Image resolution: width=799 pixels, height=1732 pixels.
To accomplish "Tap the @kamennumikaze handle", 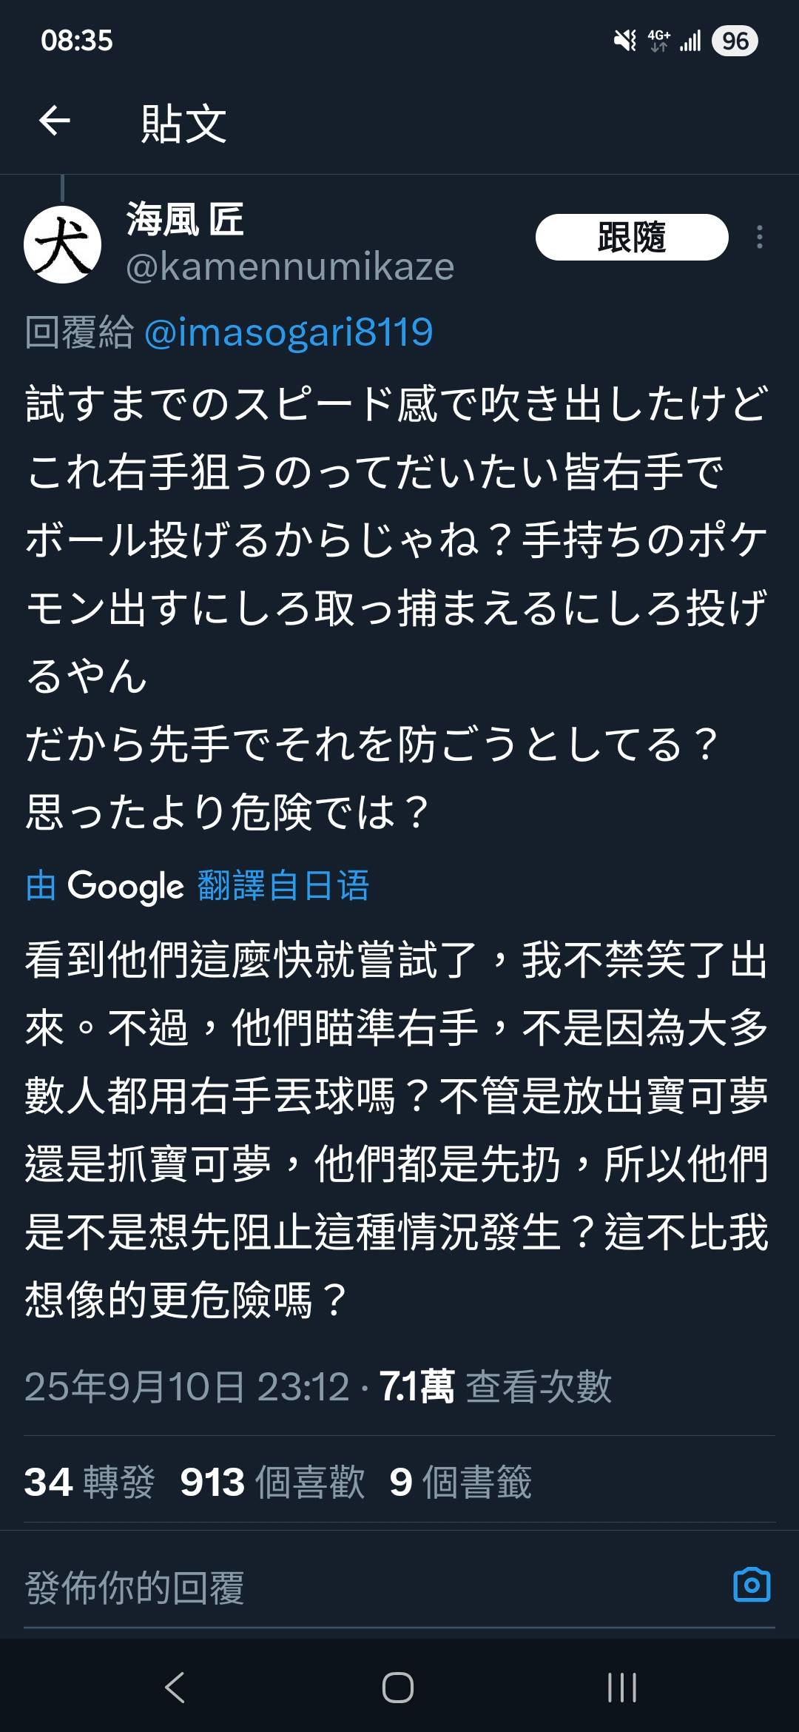I will [289, 268].
